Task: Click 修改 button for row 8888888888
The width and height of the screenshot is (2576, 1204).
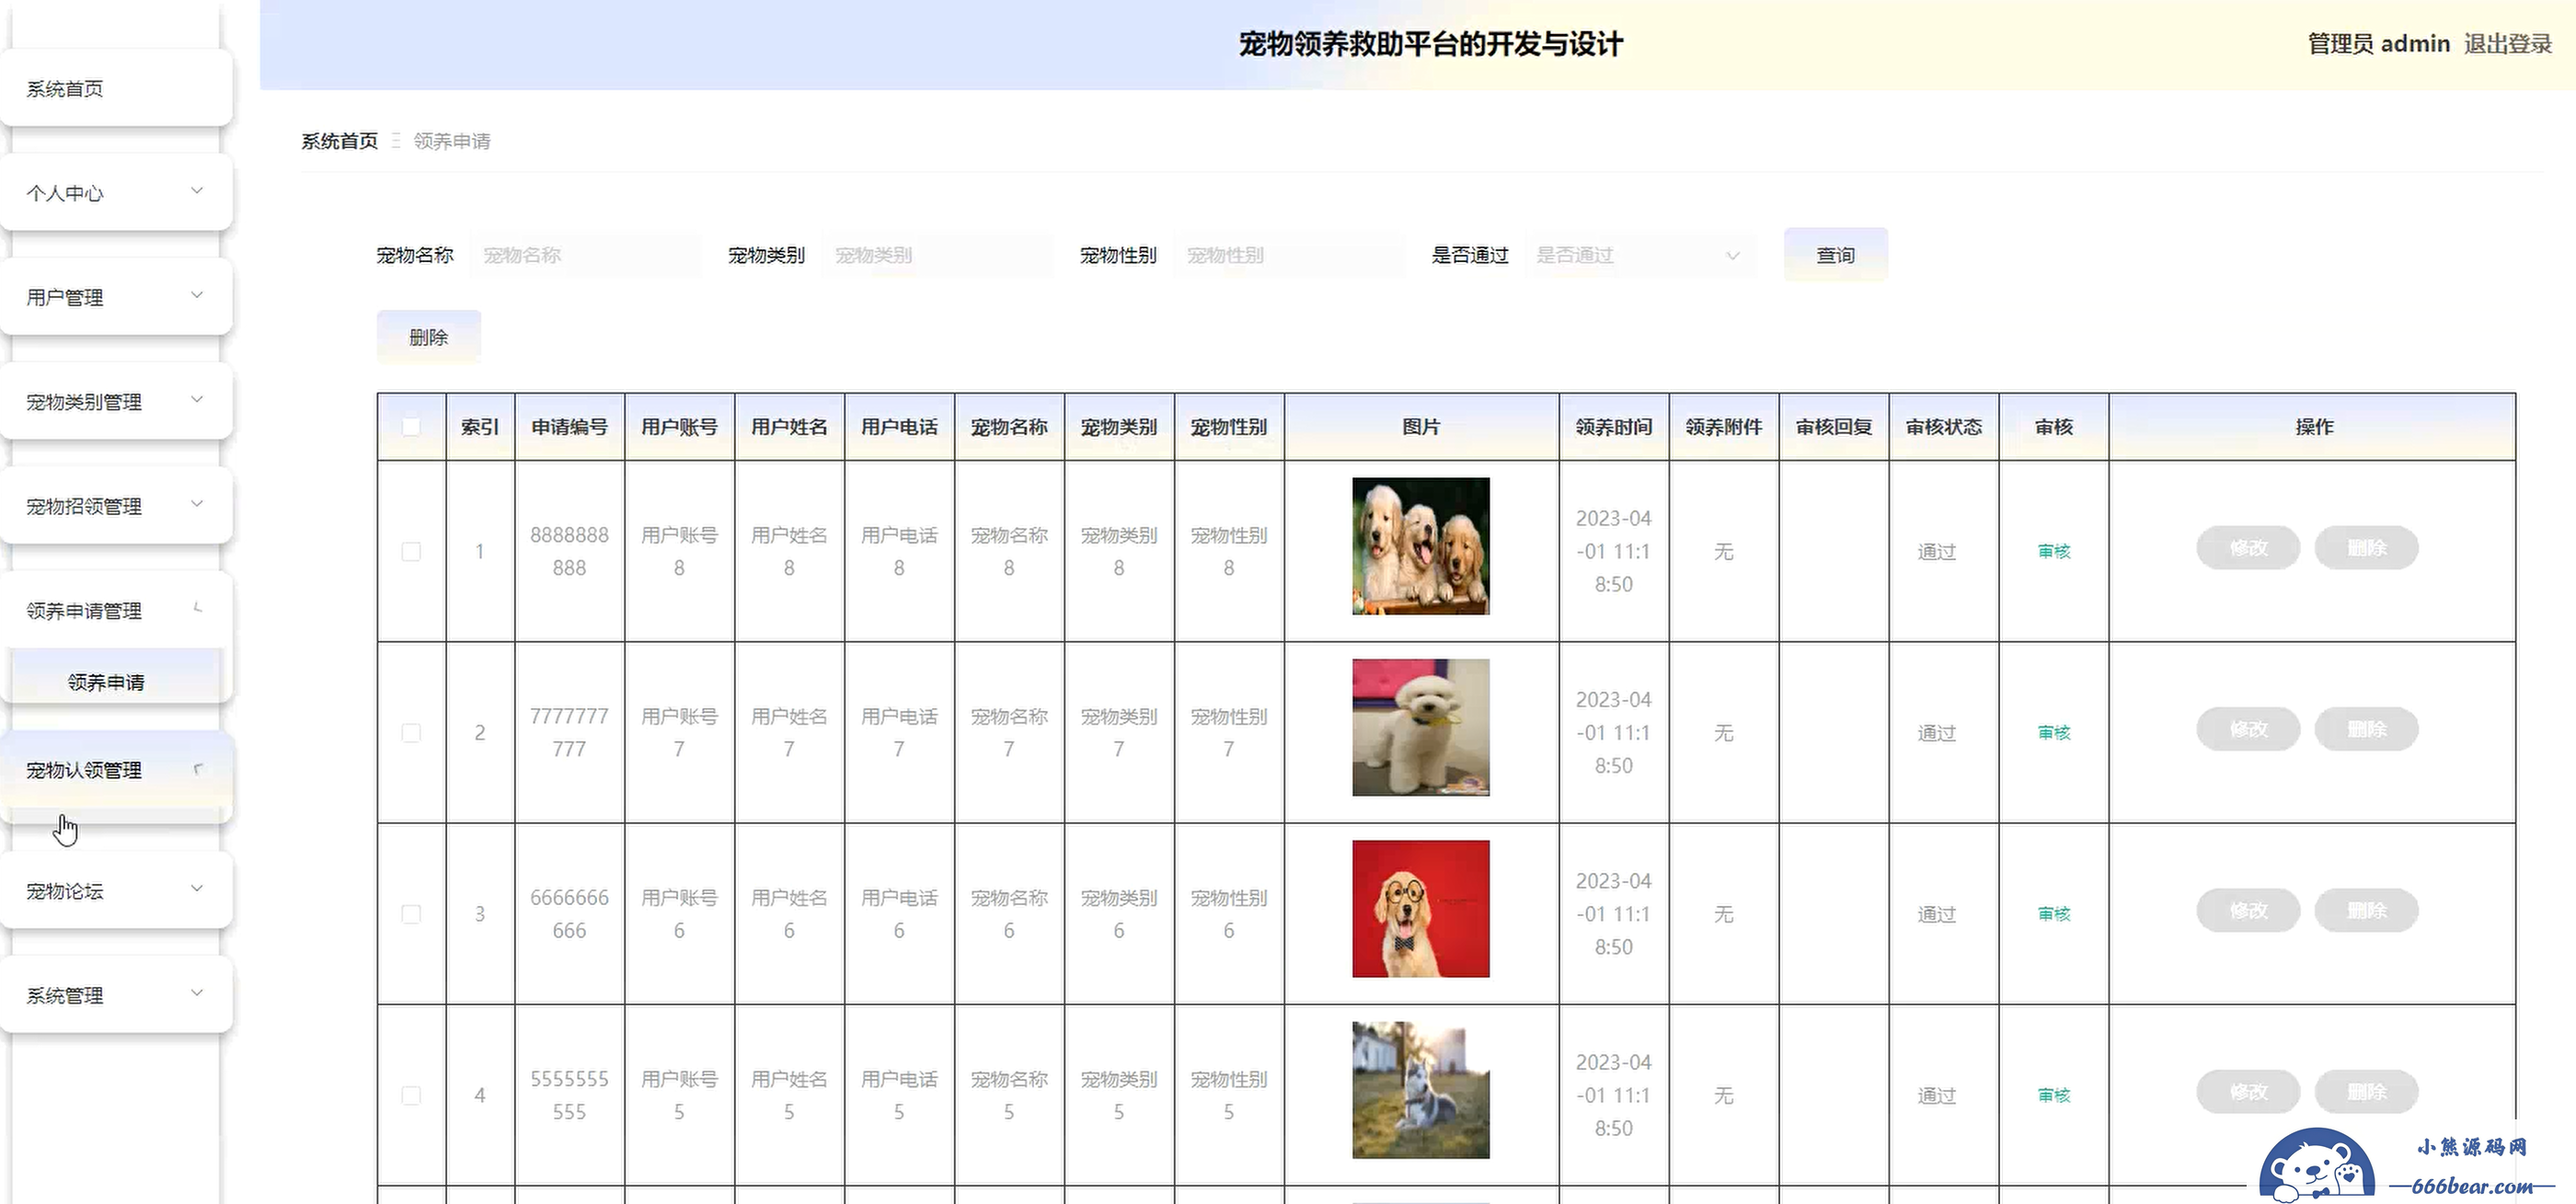Action: click(2248, 548)
